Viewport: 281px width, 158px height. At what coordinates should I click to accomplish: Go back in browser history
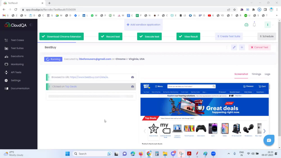point(4,10)
